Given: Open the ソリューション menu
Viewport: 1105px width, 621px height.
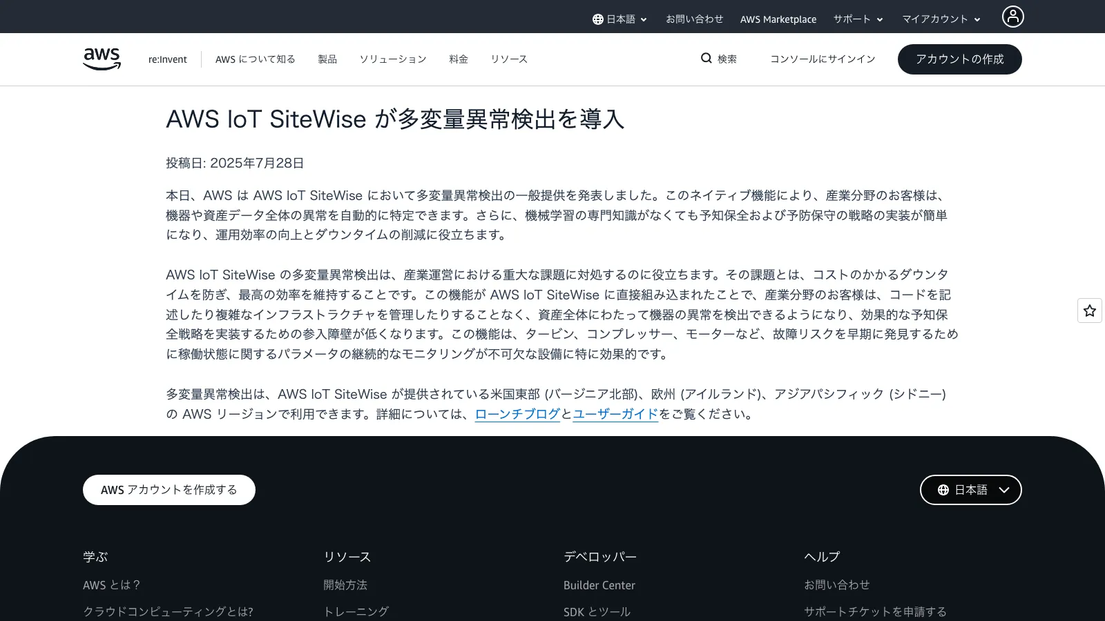Looking at the screenshot, I should [393, 59].
